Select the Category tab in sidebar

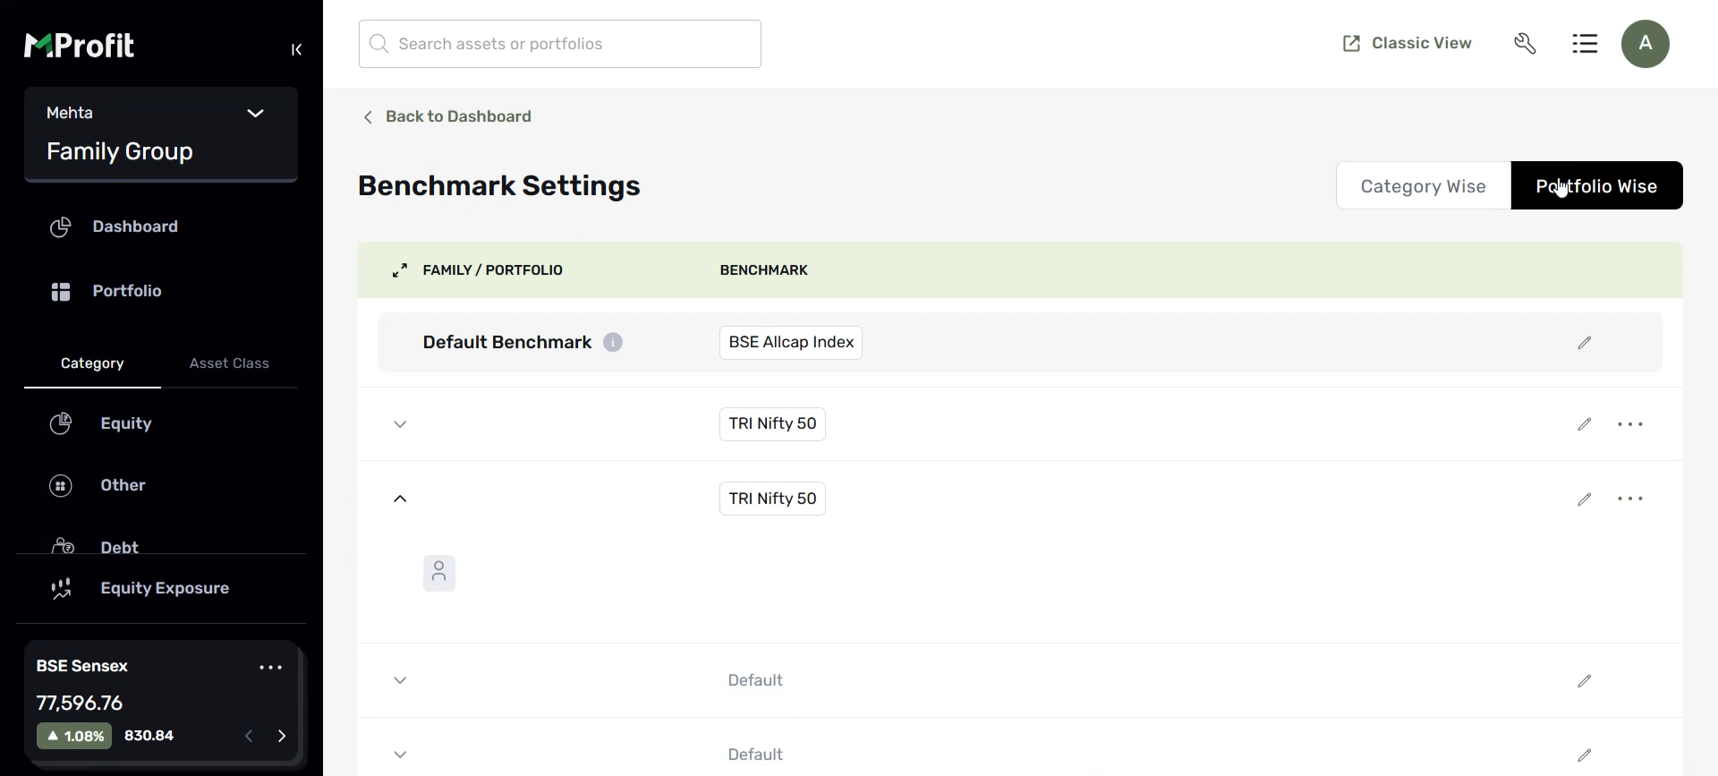coord(92,363)
